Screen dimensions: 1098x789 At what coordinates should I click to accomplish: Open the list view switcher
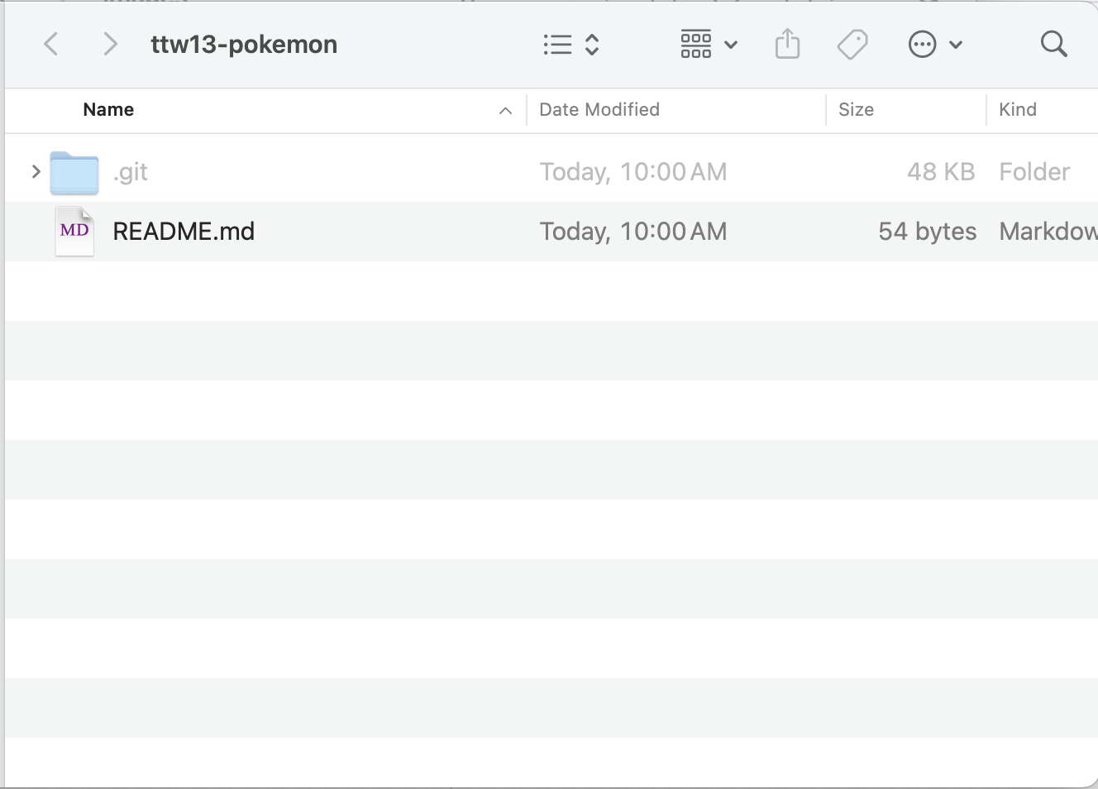pyautogui.click(x=570, y=45)
